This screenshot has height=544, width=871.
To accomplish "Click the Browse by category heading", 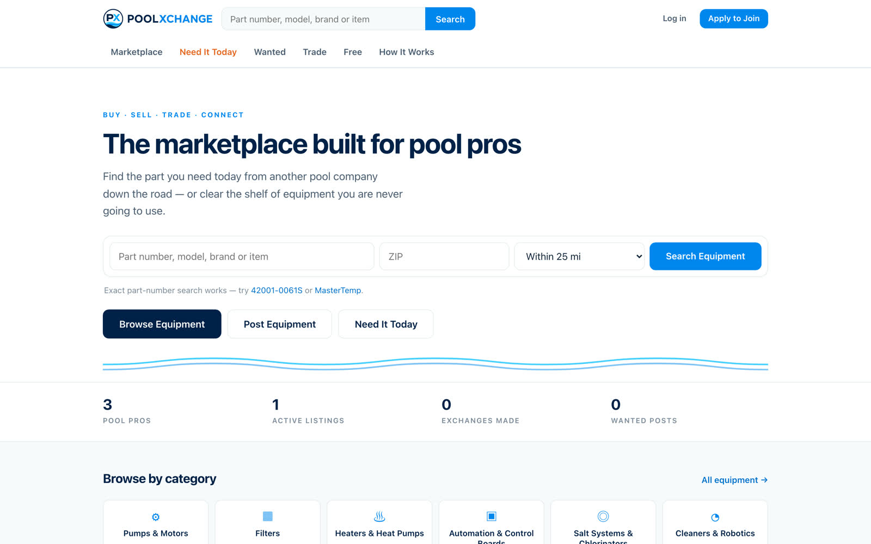I will coord(160,479).
